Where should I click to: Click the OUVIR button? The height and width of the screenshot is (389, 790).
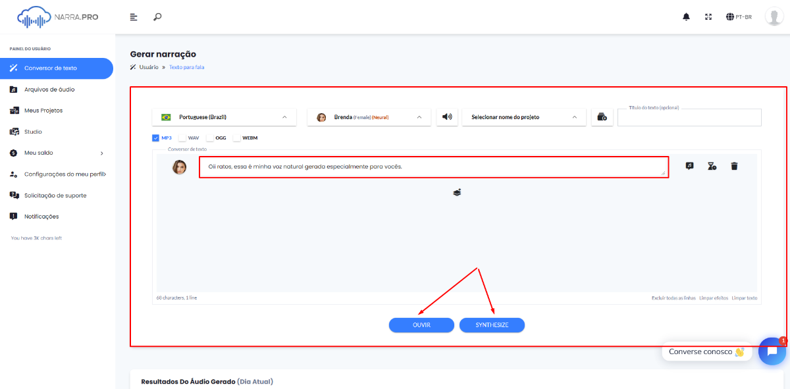click(421, 325)
